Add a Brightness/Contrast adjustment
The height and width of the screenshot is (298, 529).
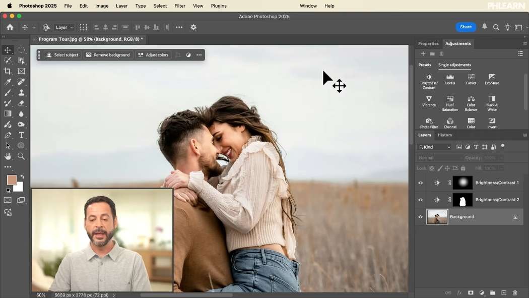click(429, 81)
